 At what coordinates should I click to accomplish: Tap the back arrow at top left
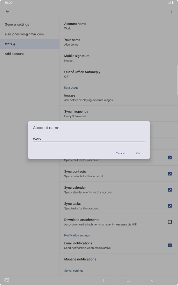(7, 11)
